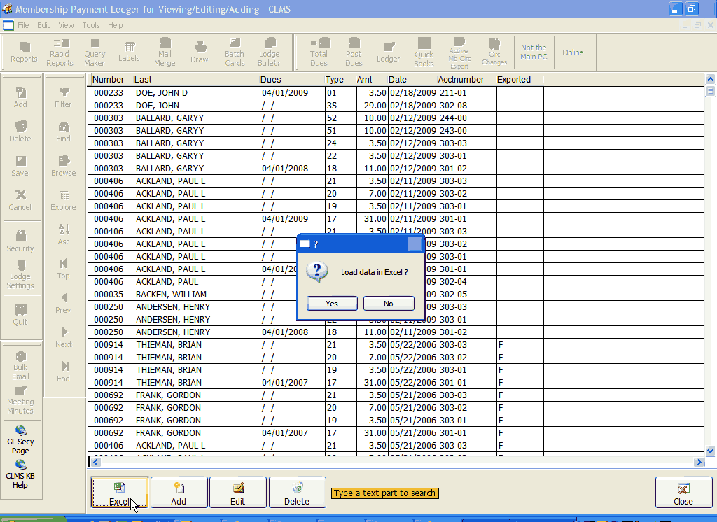This screenshot has height=522, width=717.
Task: Click the search text field
Action: click(x=385, y=493)
